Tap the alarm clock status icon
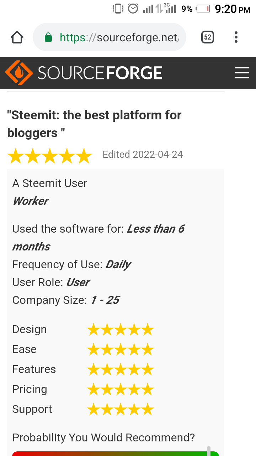Image resolution: width=256 pixels, height=456 pixels. [133, 9]
